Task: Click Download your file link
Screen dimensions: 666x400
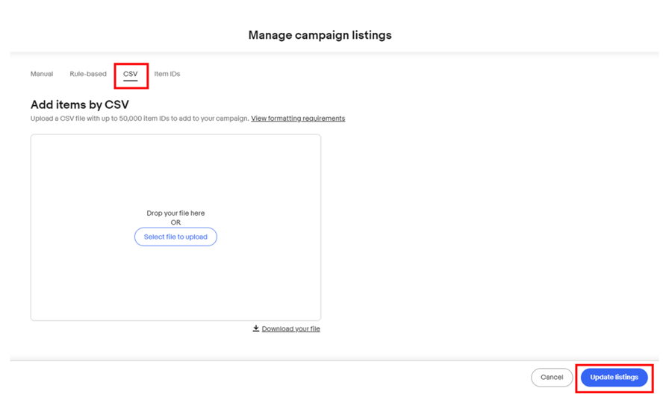Action: pyautogui.click(x=291, y=328)
